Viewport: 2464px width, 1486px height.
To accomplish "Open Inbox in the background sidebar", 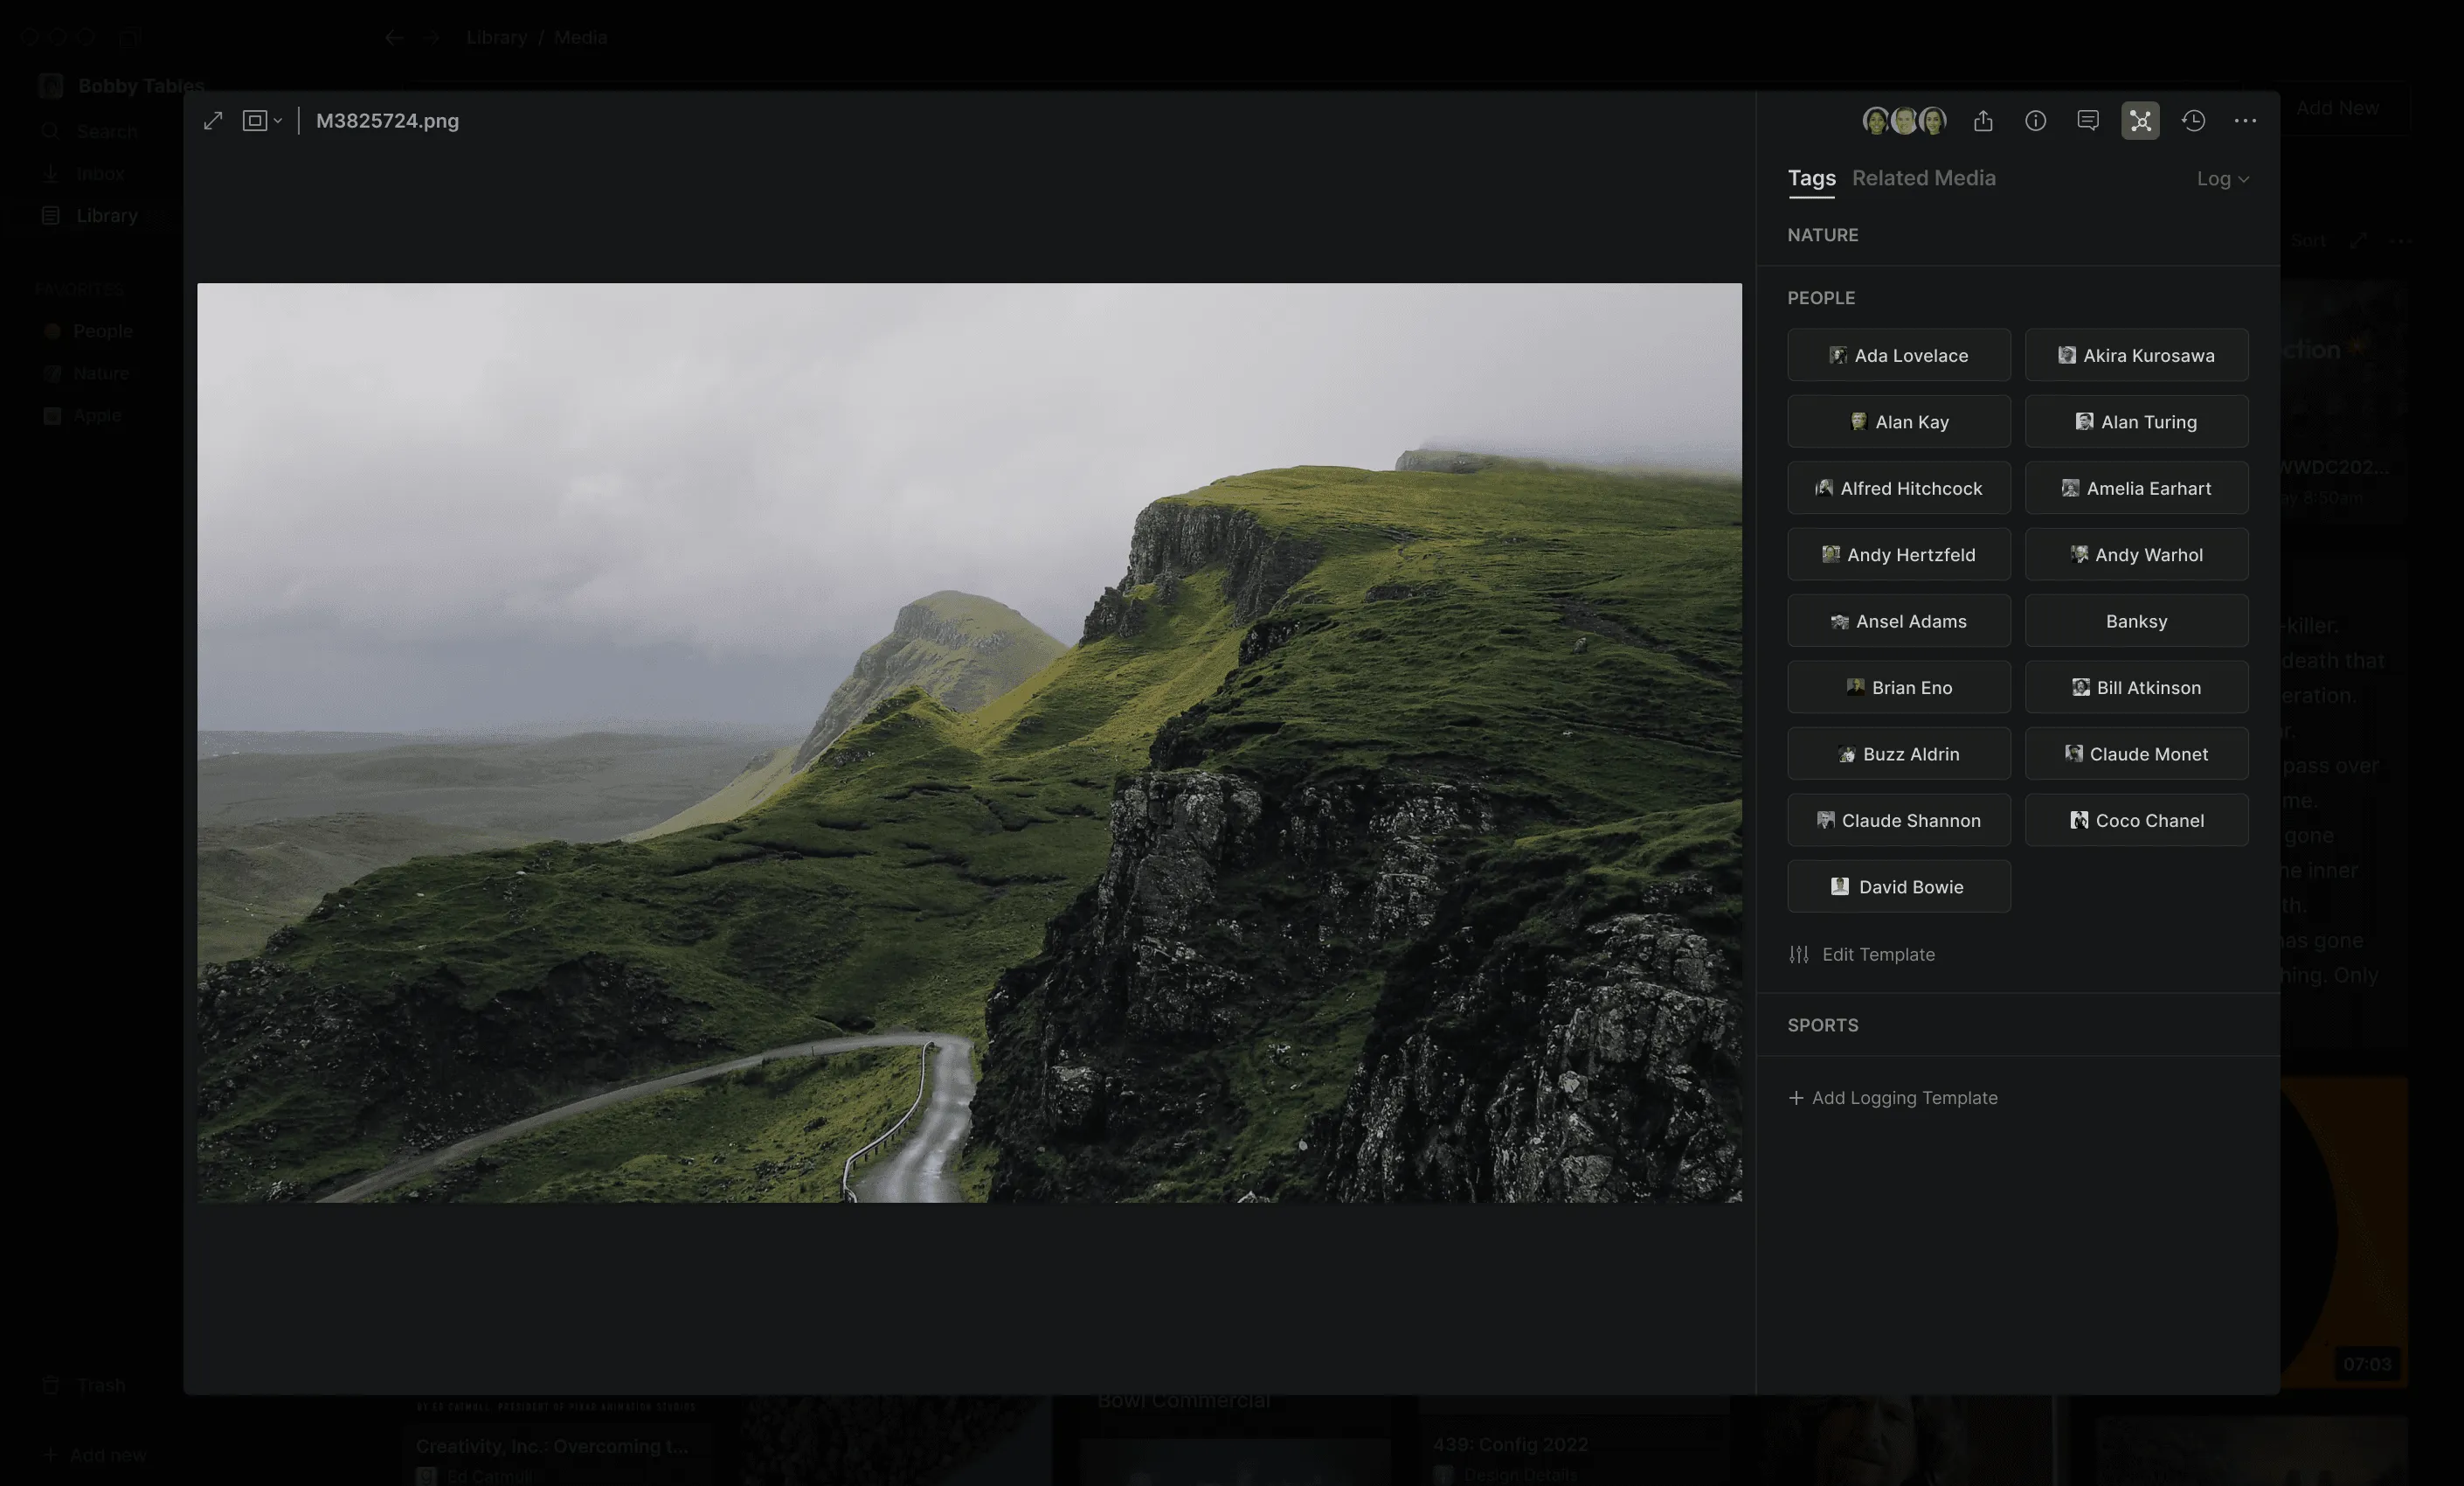I will tap(84, 174).
